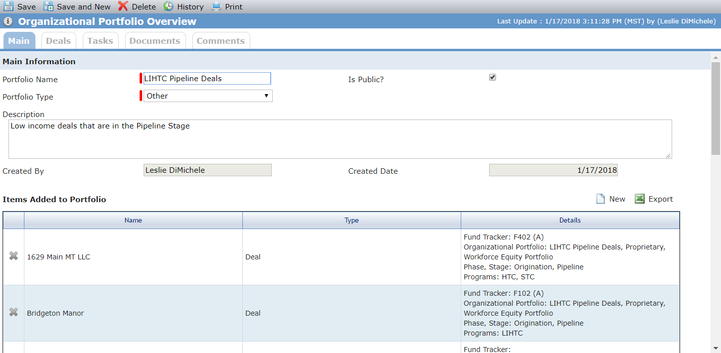721x353 pixels.
Task: Click Fund Tracker: F402 (A) text
Action: [504, 237]
